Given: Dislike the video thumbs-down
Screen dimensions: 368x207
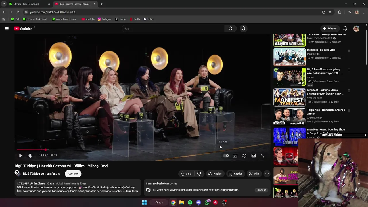Looking at the screenshot, I should click(x=199, y=174).
